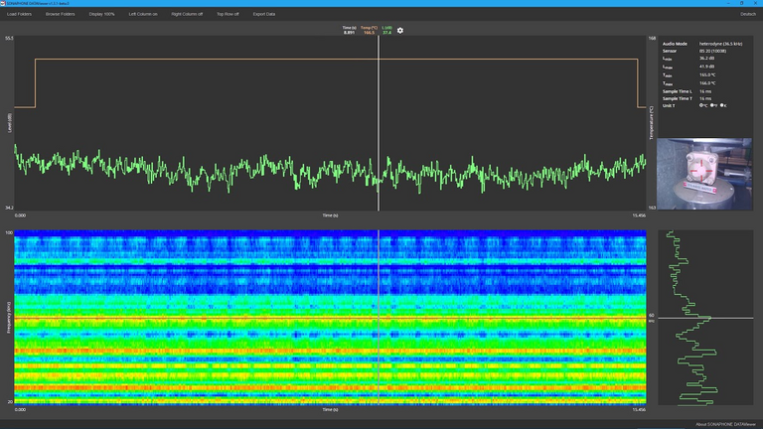
Task: Toggle Right Column off
Action: [187, 14]
